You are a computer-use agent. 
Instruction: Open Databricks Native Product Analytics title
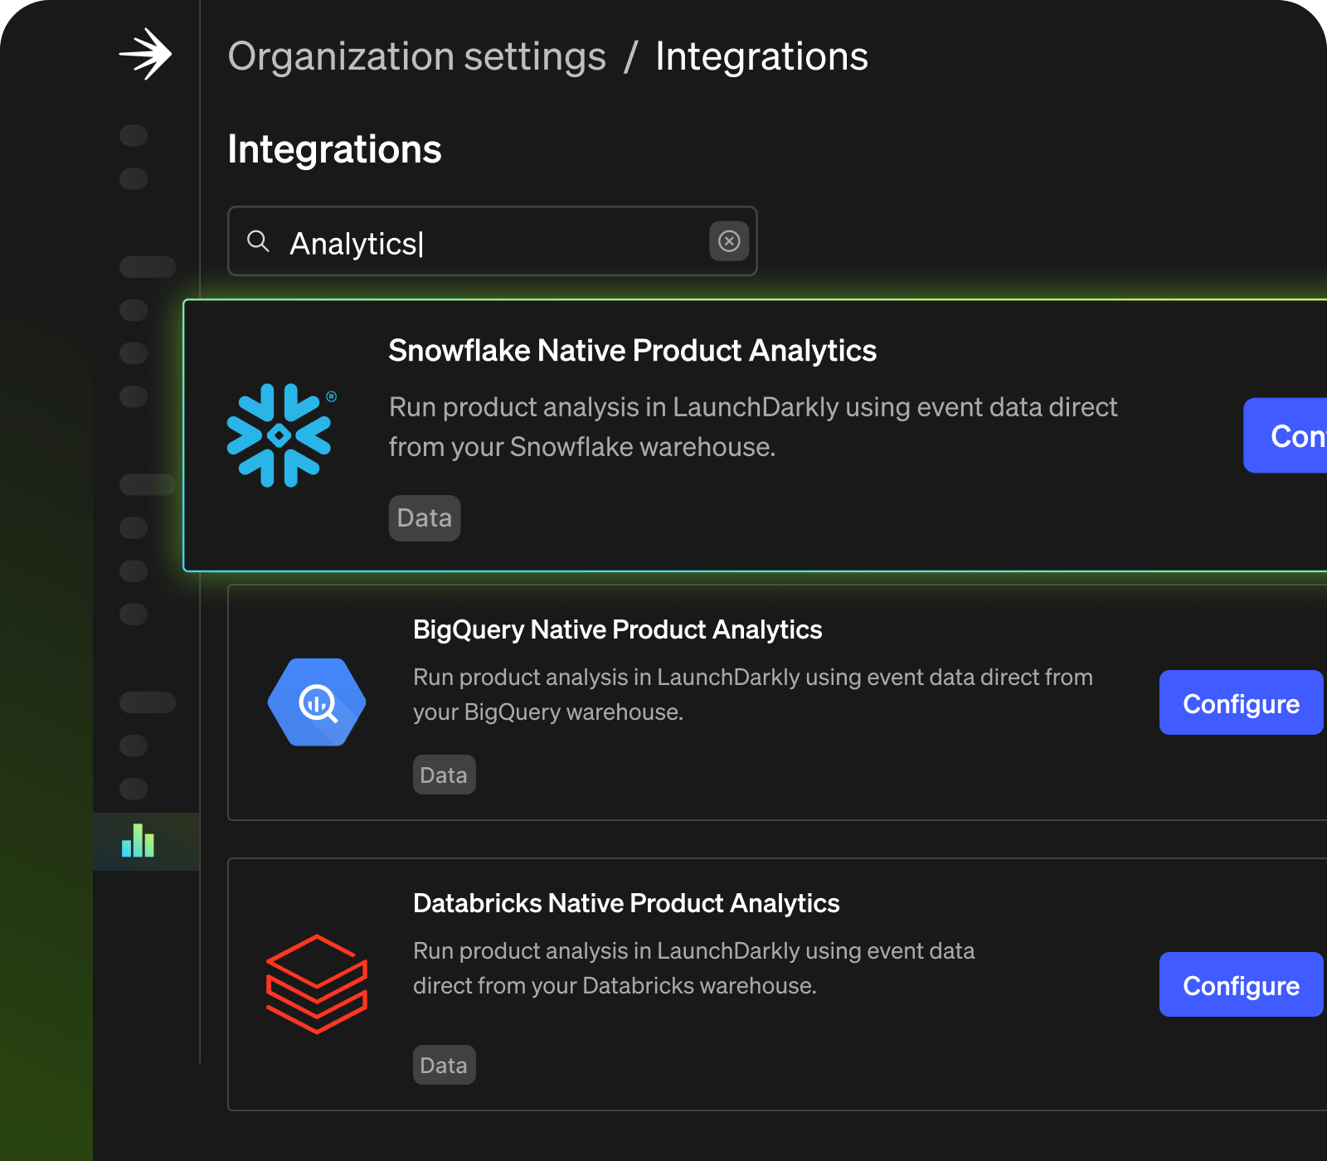(x=626, y=903)
